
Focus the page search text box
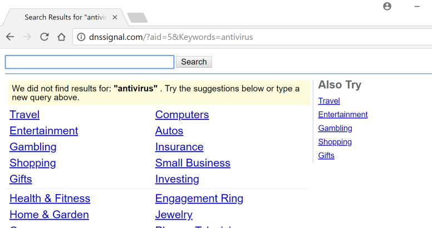pyautogui.click(x=90, y=62)
